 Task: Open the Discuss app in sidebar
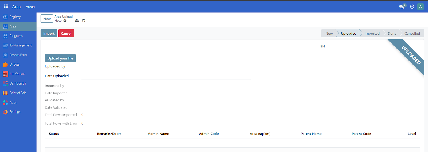click(x=14, y=65)
